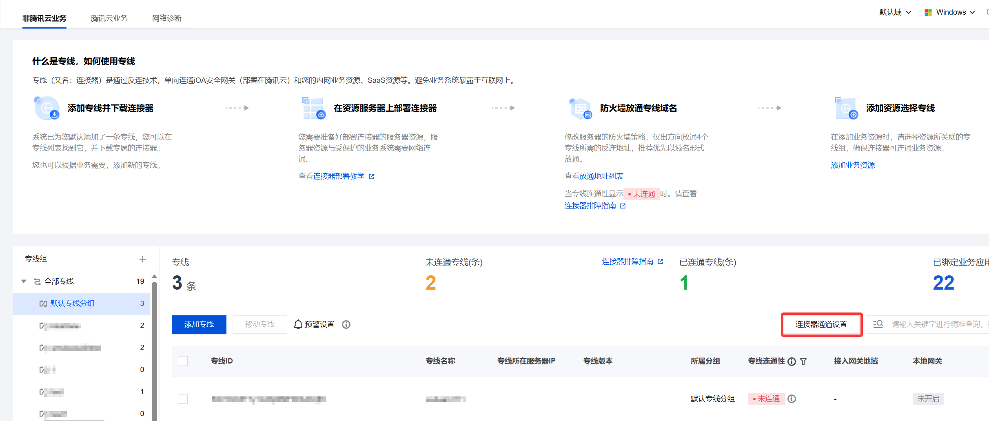Click the 未开启 local gateway tag
This screenshot has height=421, width=989.
tap(928, 399)
